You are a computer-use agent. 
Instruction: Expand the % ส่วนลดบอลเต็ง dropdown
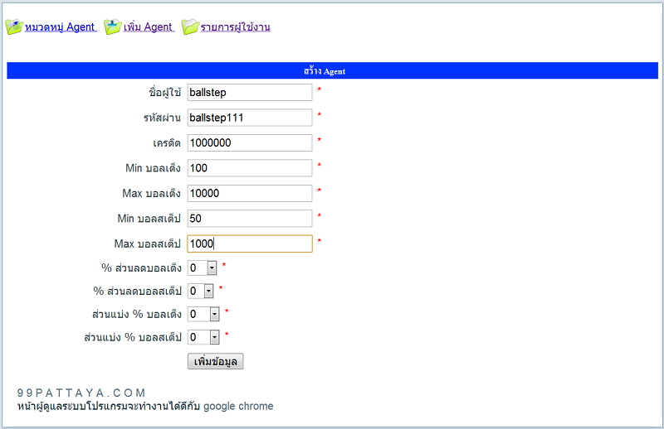(203, 268)
